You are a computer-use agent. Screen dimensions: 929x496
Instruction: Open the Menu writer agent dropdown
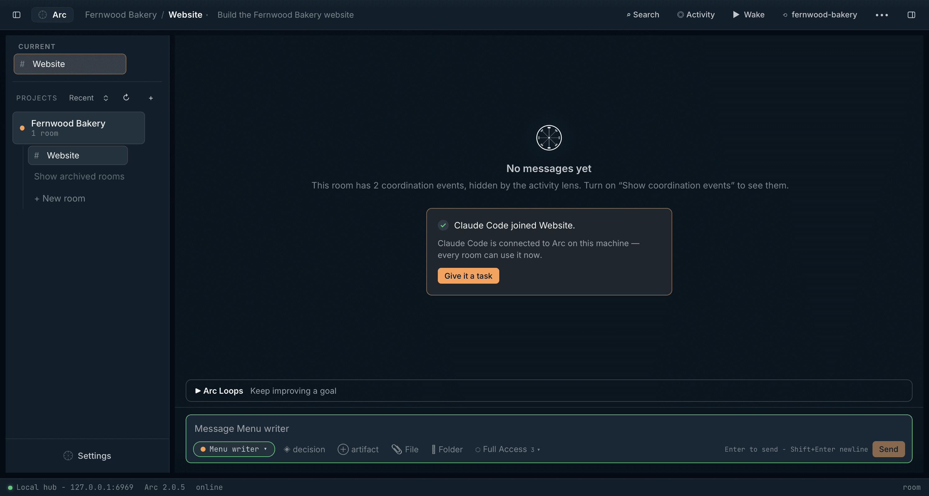234,449
